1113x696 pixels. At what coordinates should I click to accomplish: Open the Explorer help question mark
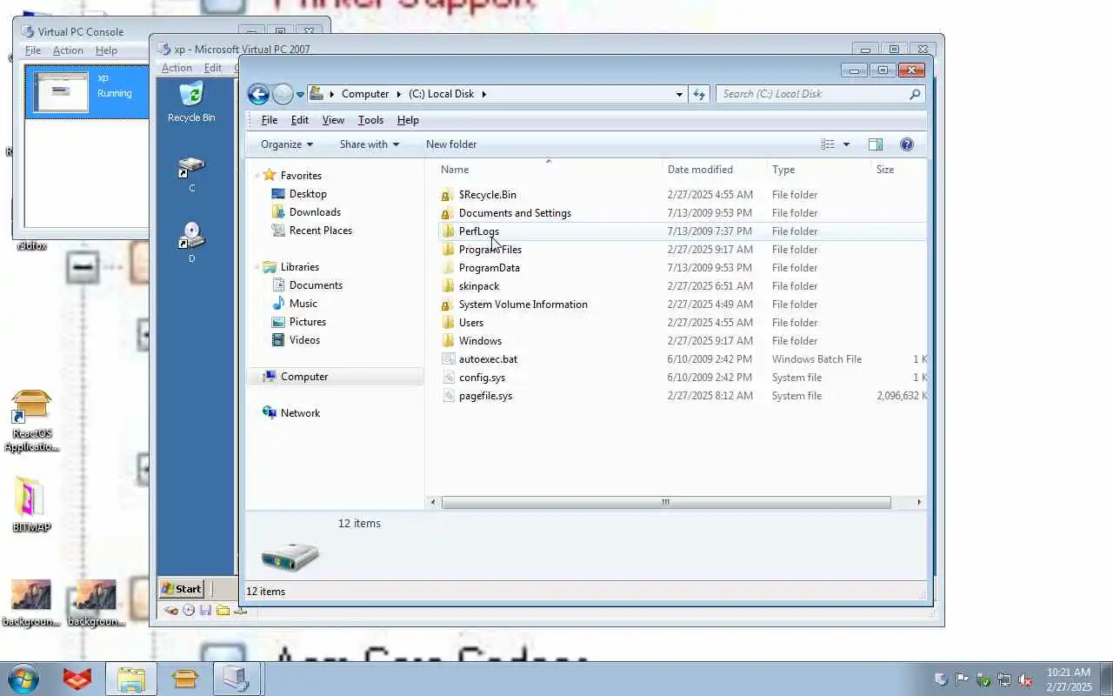click(x=906, y=144)
